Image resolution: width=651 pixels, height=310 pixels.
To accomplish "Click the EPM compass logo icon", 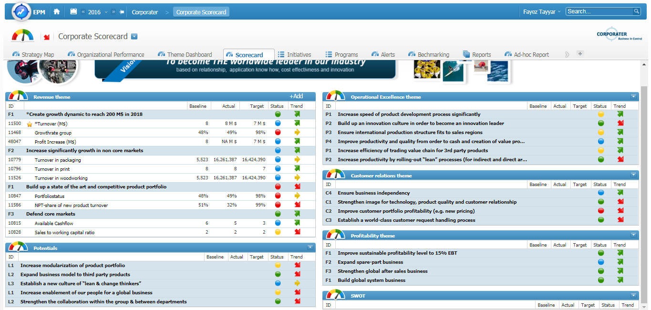I will point(21,12).
